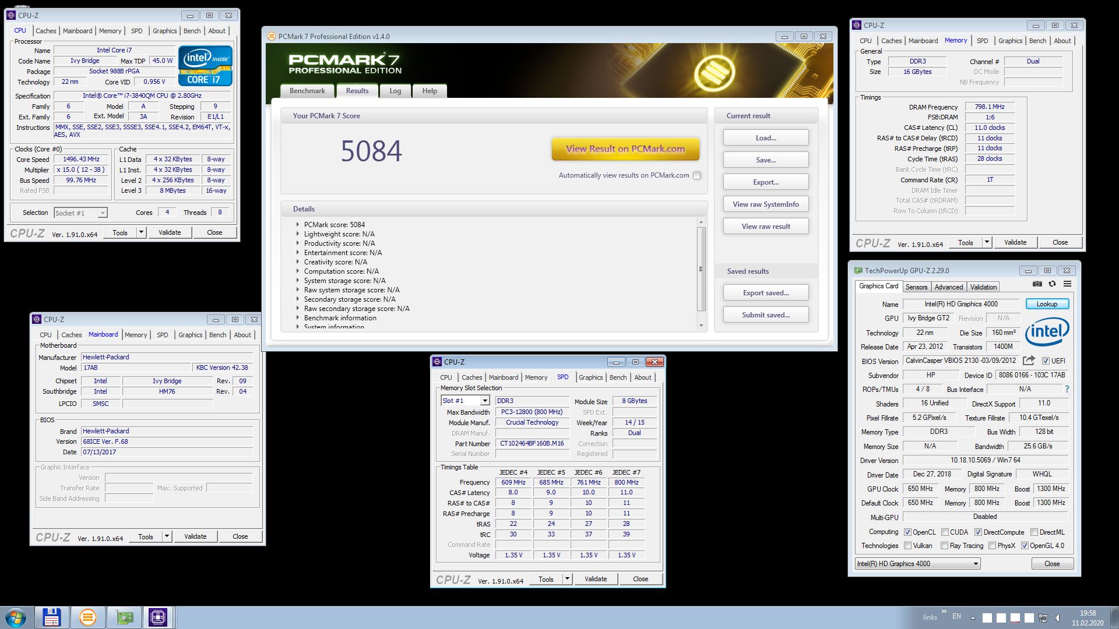Click the GPU-Z screenshot camera icon
This screenshot has height=629, width=1119.
pyautogui.click(x=1037, y=284)
